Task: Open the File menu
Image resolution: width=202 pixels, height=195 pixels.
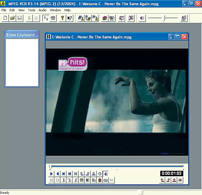Action: (4, 10)
